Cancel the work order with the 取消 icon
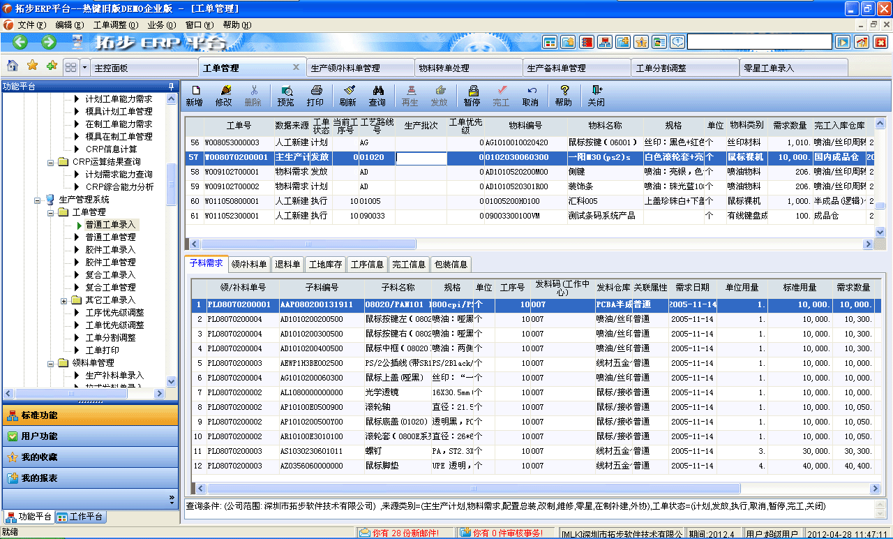This screenshot has height=539, width=893. click(530, 94)
